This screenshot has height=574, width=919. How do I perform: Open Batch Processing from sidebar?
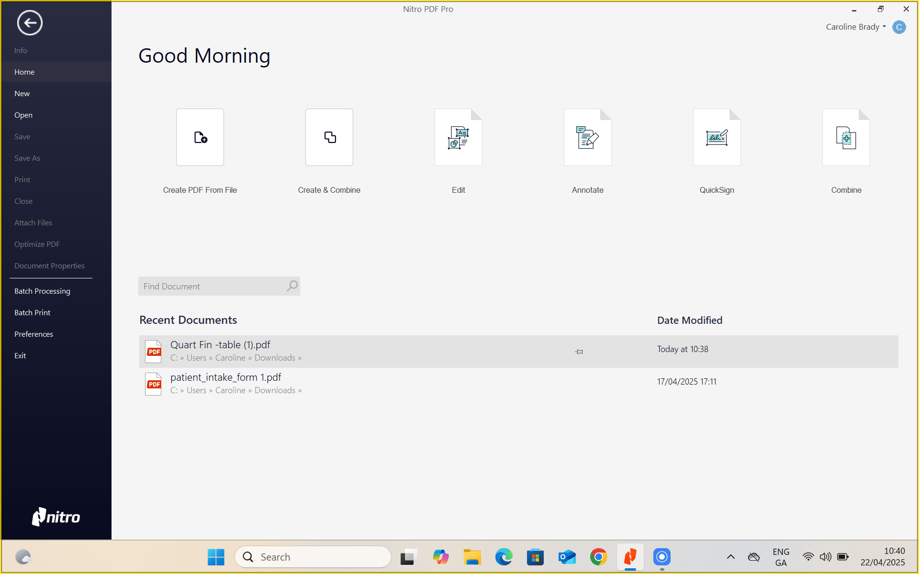tap(42, 291)
